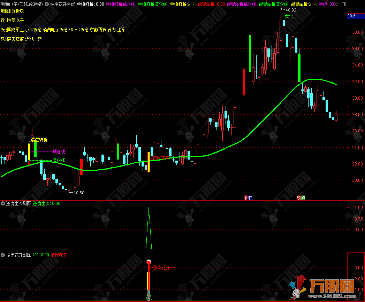Click the peak of the 逆境生长 spike
This screenshot has width=365, height=302.
[x=149, y=208]
